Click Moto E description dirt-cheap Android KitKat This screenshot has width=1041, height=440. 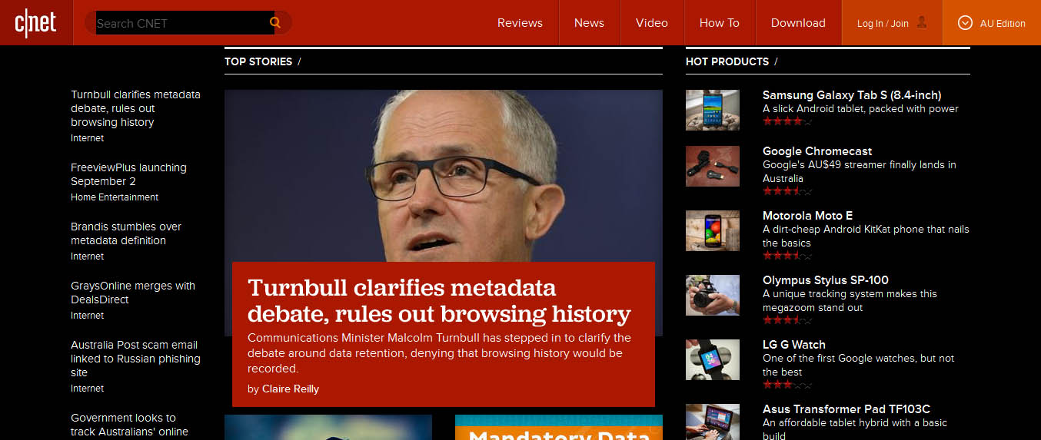(x=866, y=237)
